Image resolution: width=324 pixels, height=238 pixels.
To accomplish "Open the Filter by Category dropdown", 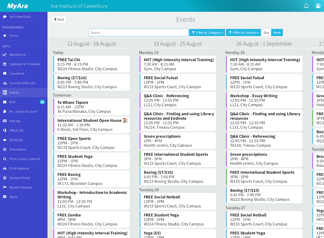I will coord(207,33).
